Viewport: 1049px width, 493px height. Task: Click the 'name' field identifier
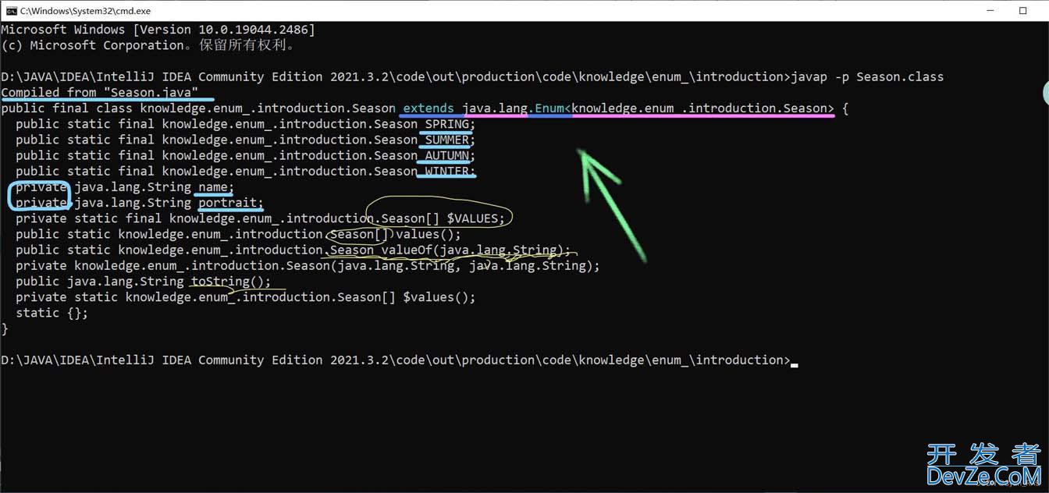(213, 186)
